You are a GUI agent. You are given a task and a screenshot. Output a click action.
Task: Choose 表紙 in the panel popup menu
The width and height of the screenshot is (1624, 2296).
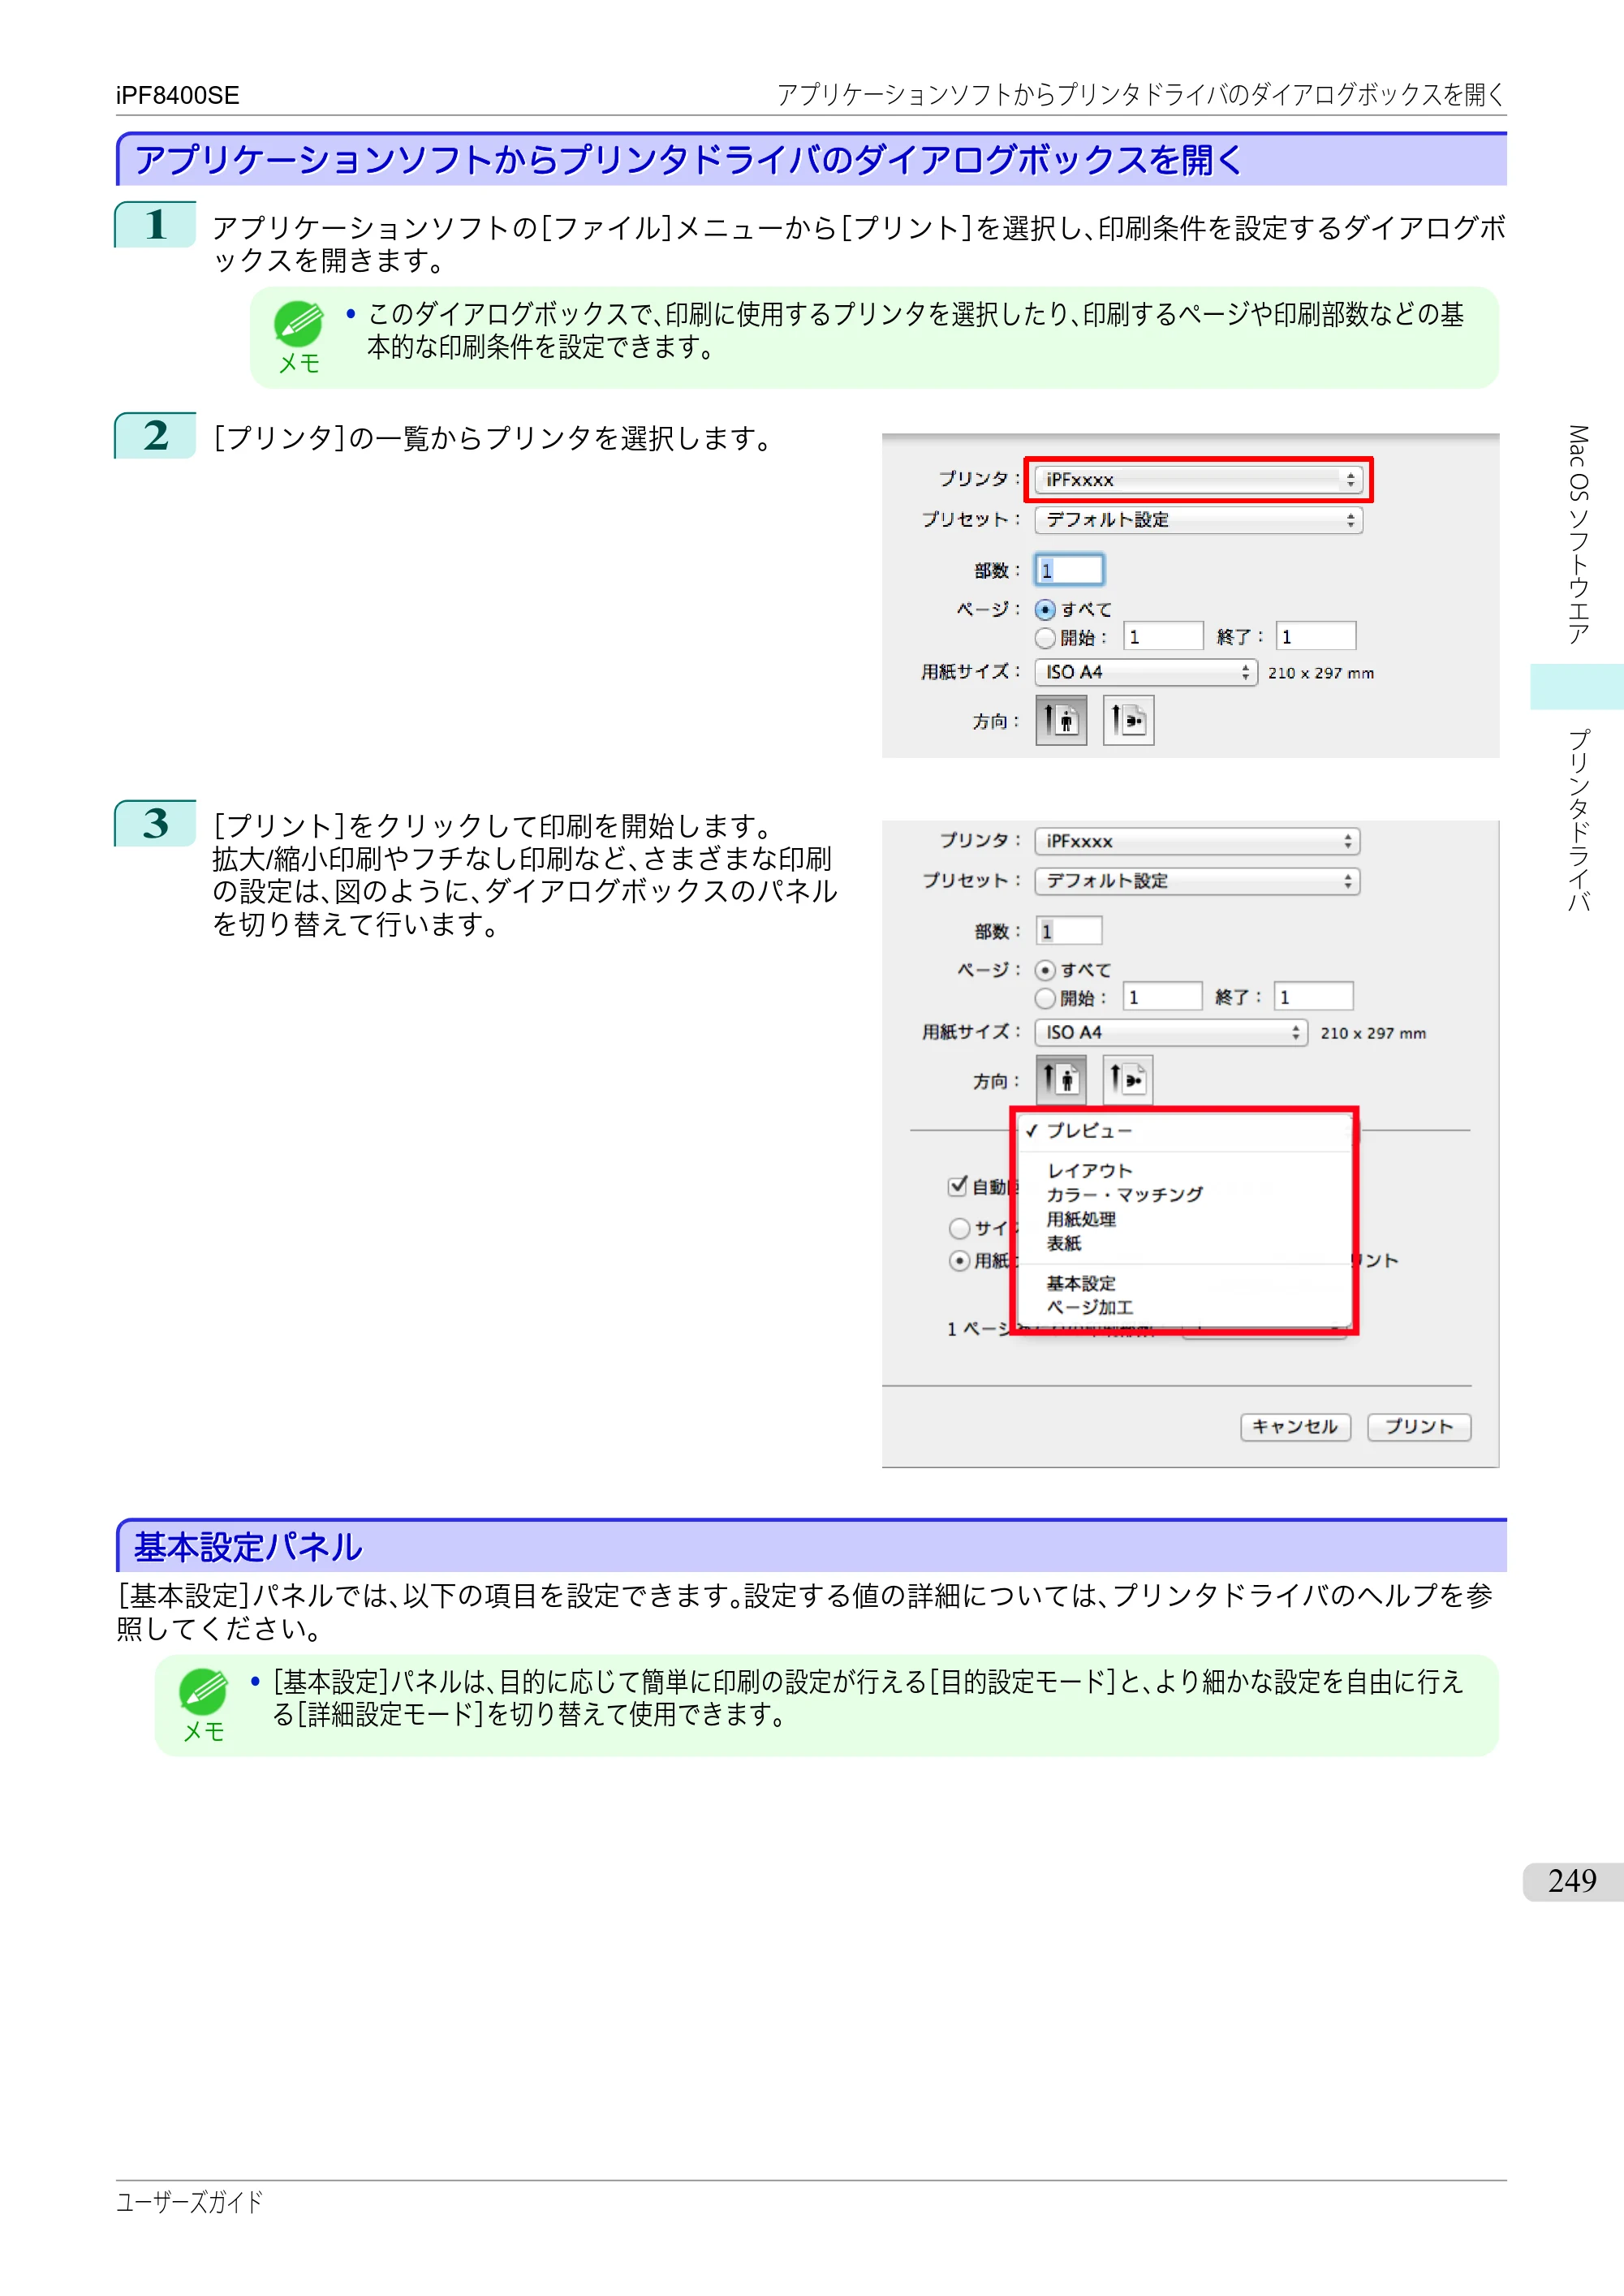coord(1185,1243)
